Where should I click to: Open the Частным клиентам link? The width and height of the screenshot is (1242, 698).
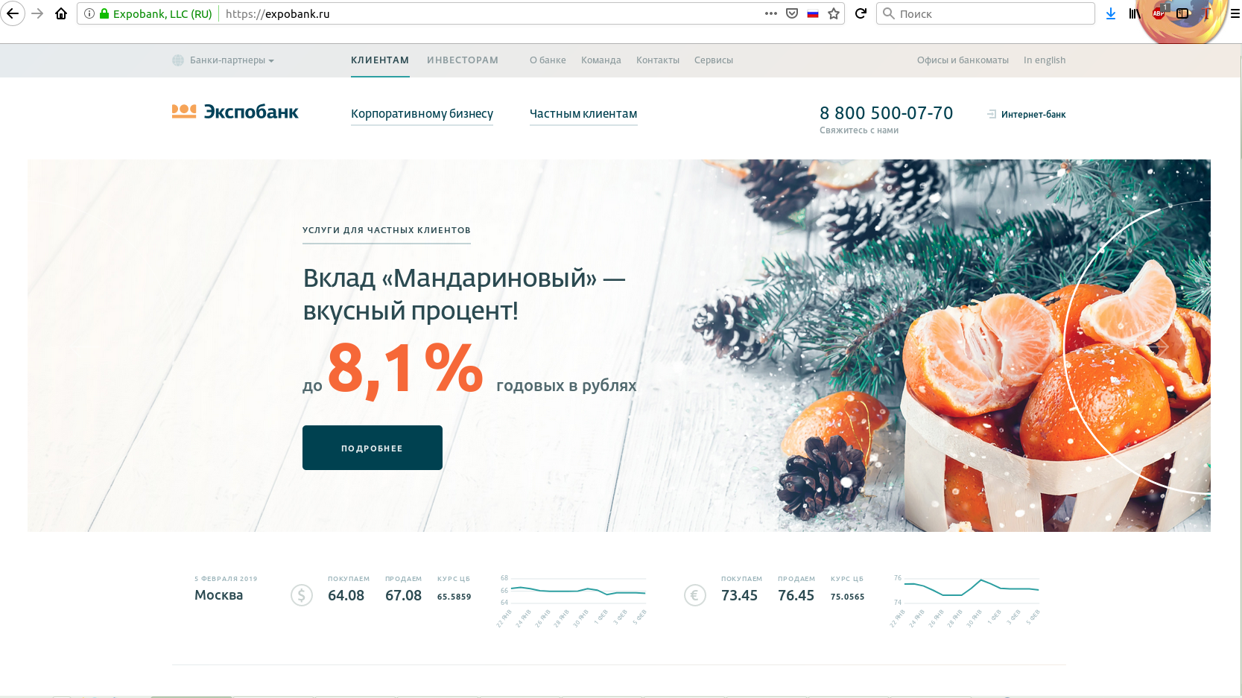(583, 114)
